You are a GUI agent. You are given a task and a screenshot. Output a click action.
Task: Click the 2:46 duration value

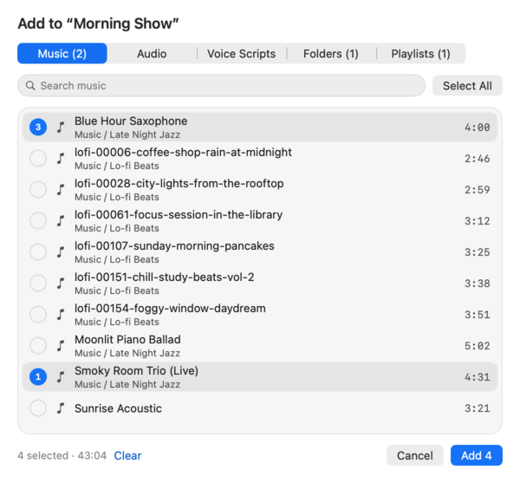(477, 158)
